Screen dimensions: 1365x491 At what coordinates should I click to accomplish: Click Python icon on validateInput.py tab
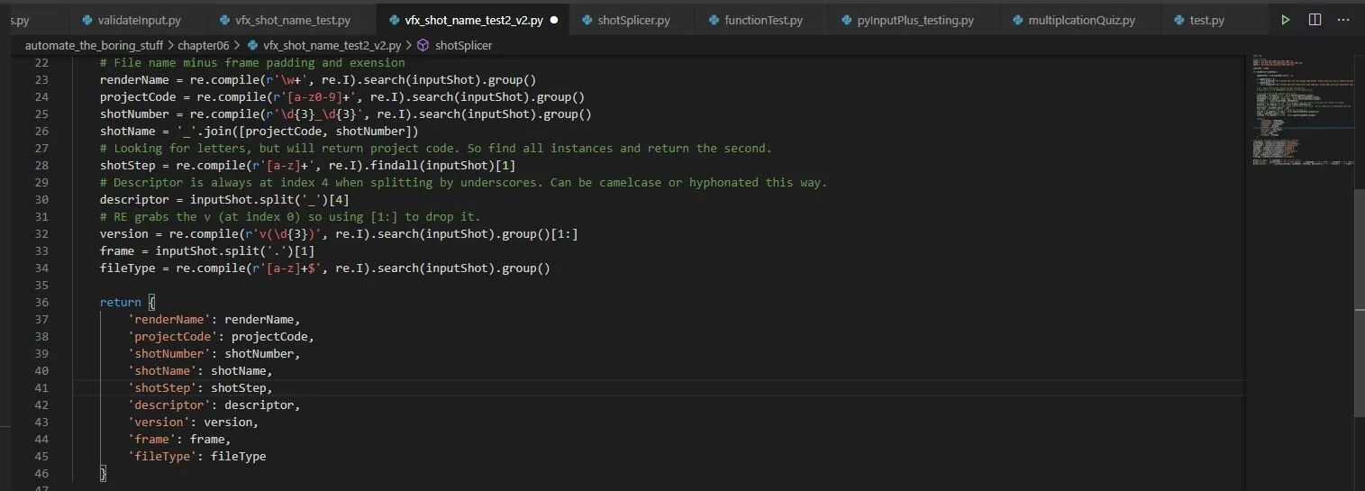point(87,20)
